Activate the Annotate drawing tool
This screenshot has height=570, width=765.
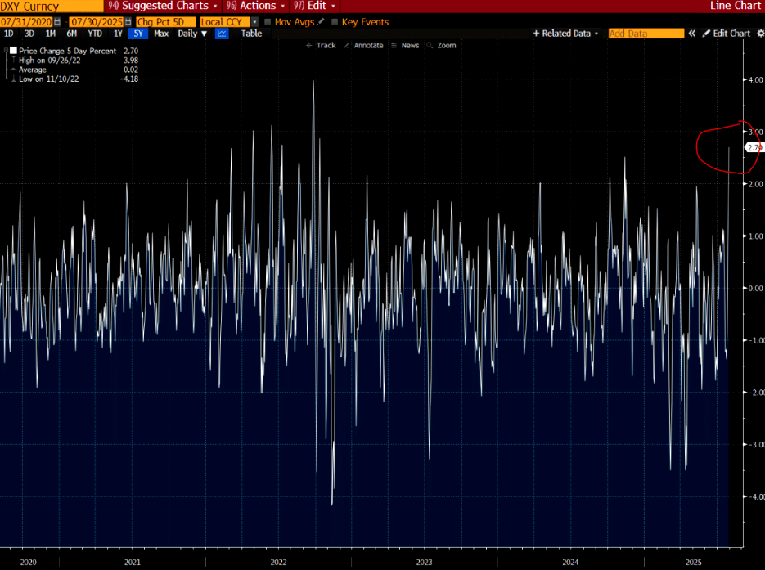362,45
